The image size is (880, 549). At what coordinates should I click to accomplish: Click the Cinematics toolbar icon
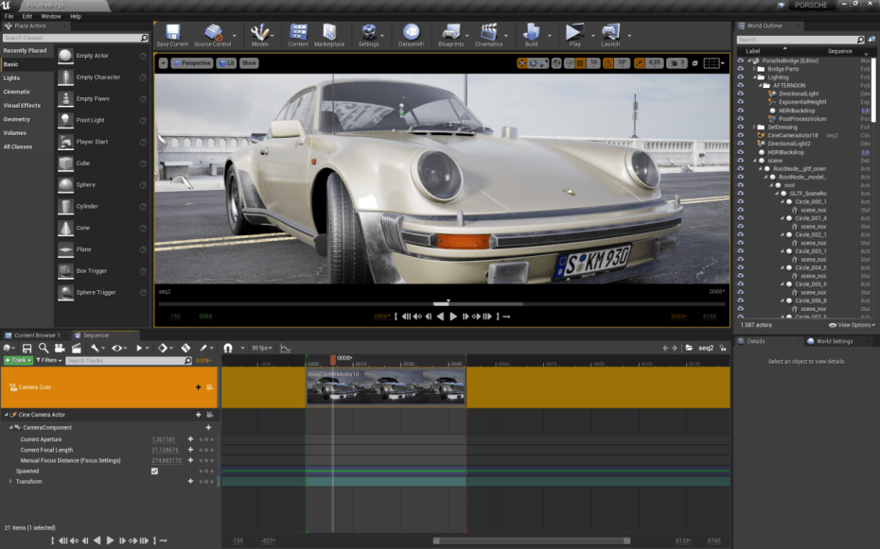pyautogui.click(x=488, y=33)
